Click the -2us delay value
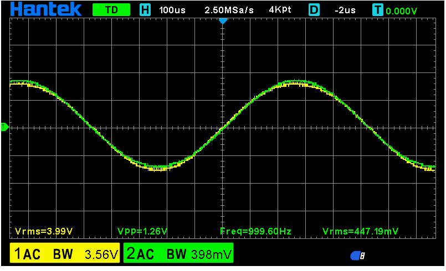Image resolution: width=446 pixels, height=271 pixels. click(345, 11)
